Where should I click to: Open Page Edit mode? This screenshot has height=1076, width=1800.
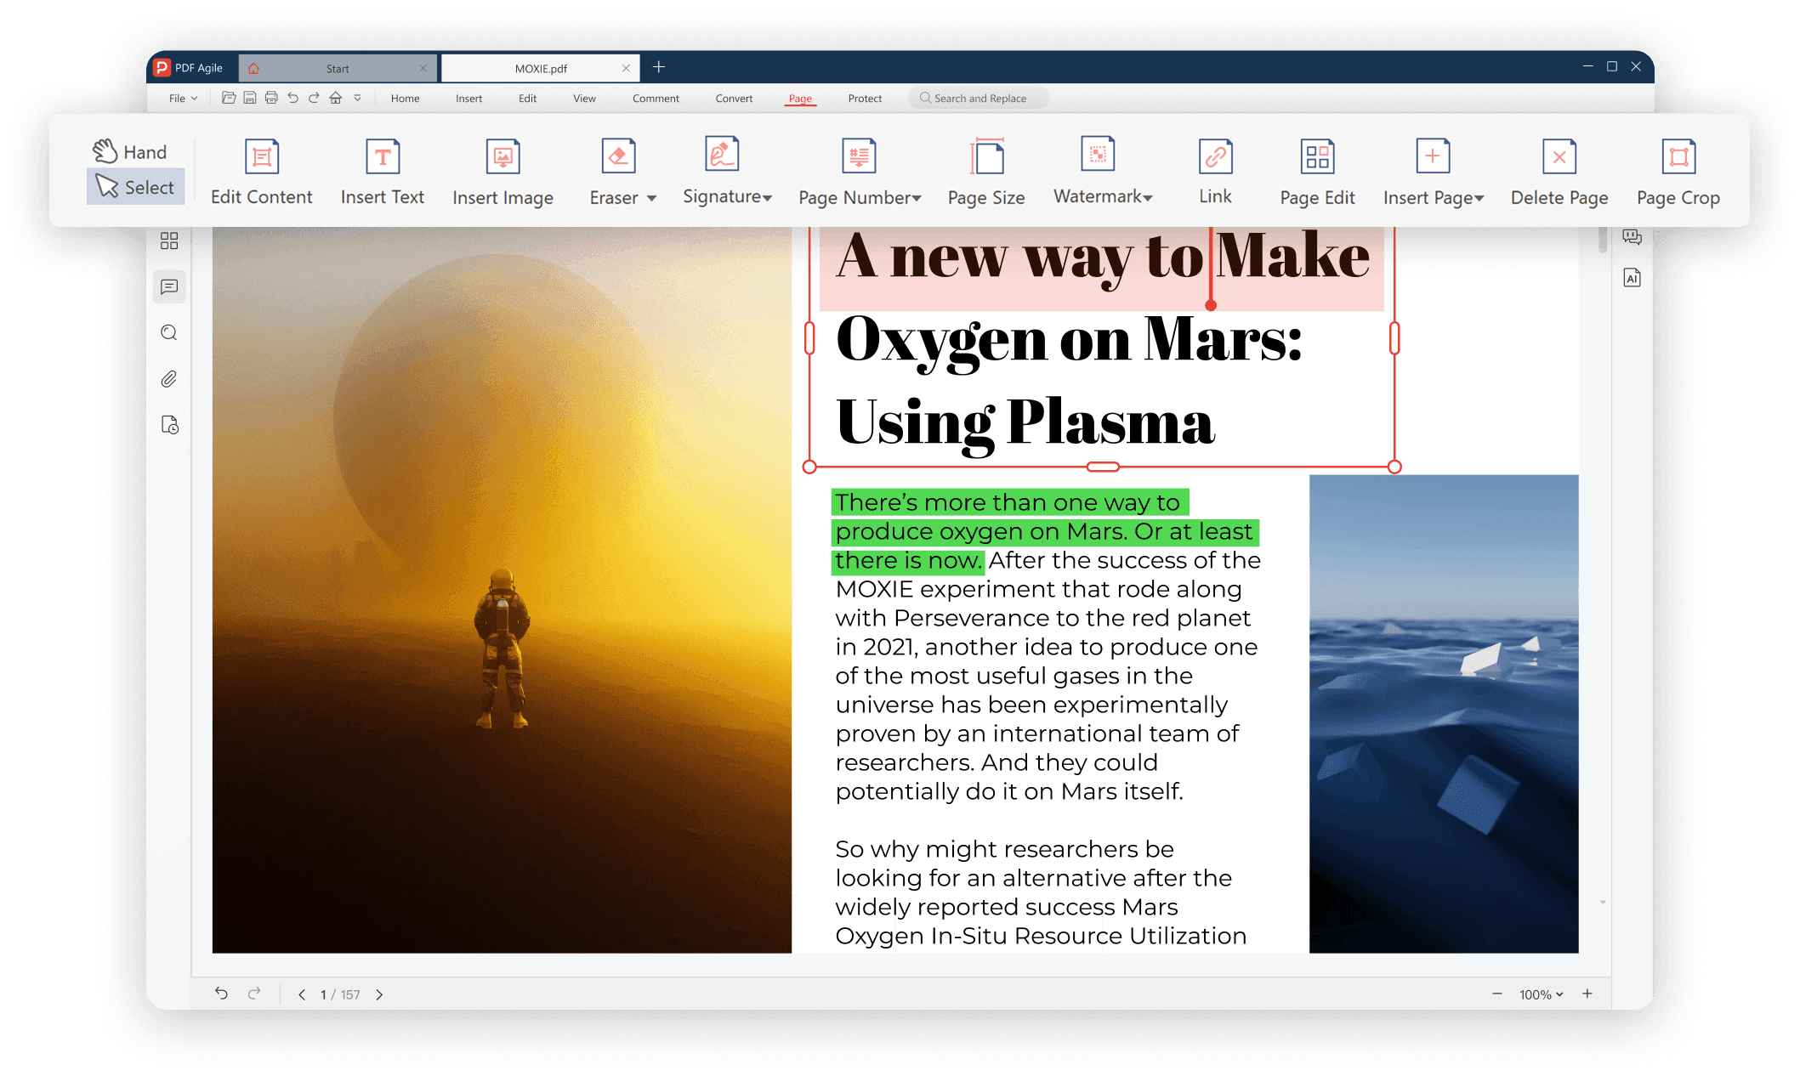[1316, 169]
